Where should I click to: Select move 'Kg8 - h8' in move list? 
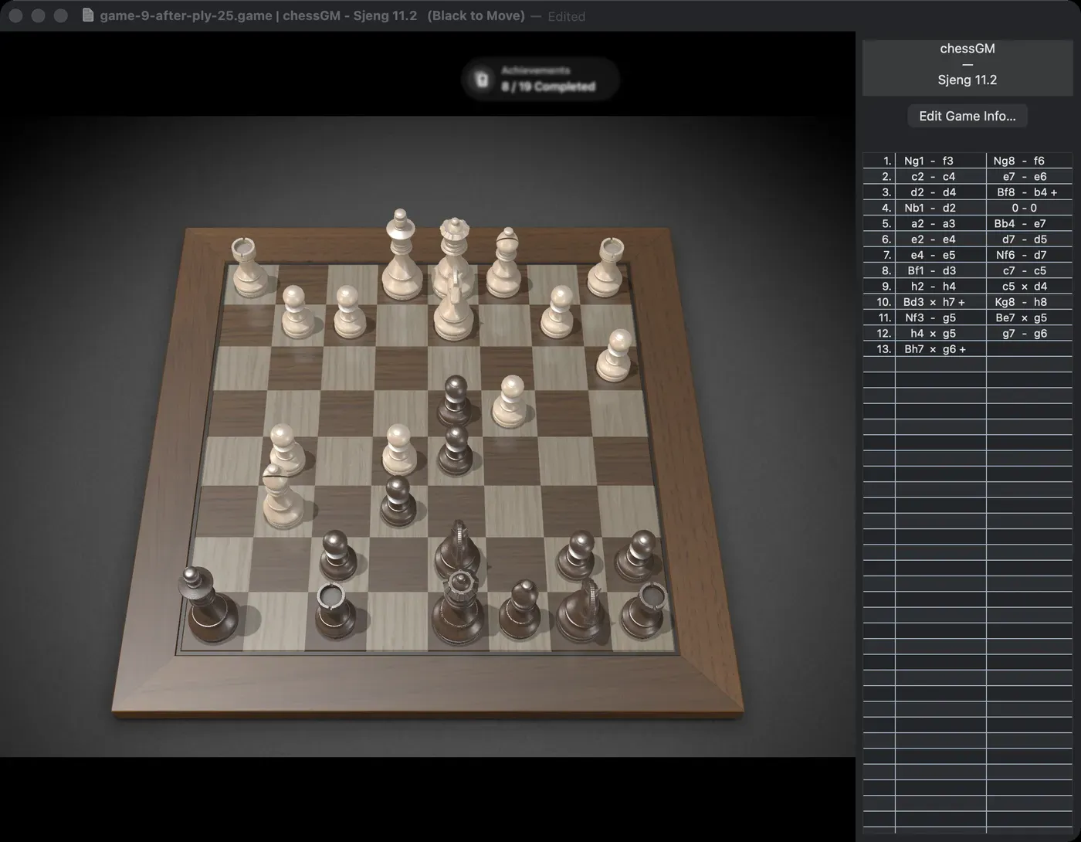click(x=1020, y=302)
